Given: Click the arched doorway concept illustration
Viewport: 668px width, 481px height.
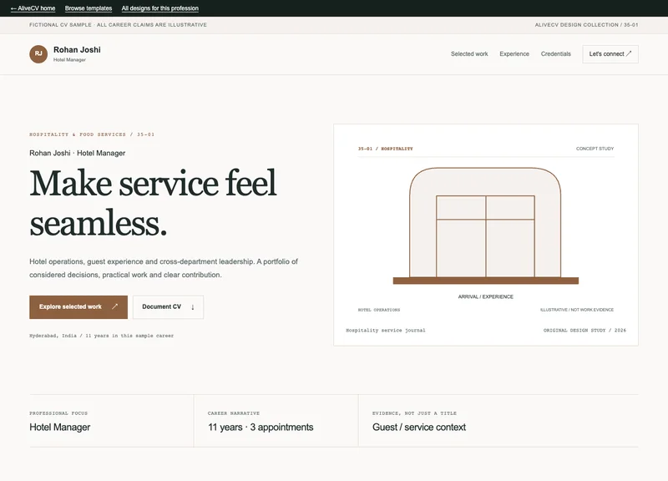Looking at the screenshot, I should [485, 225].
